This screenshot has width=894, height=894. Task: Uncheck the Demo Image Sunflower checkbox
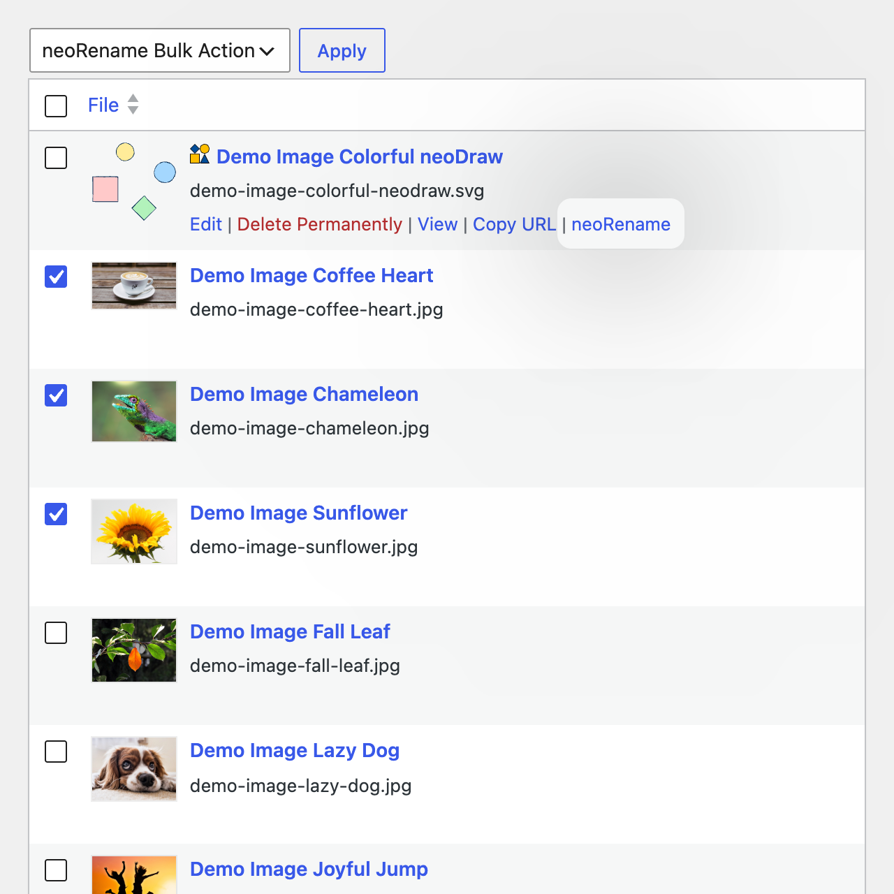56,514
